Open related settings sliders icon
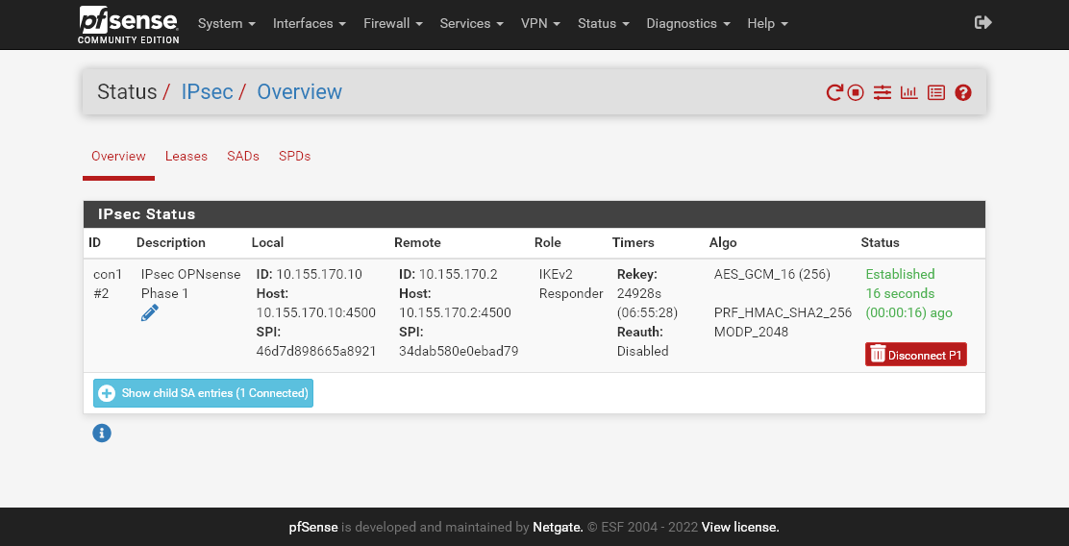 tap(883, 93)
